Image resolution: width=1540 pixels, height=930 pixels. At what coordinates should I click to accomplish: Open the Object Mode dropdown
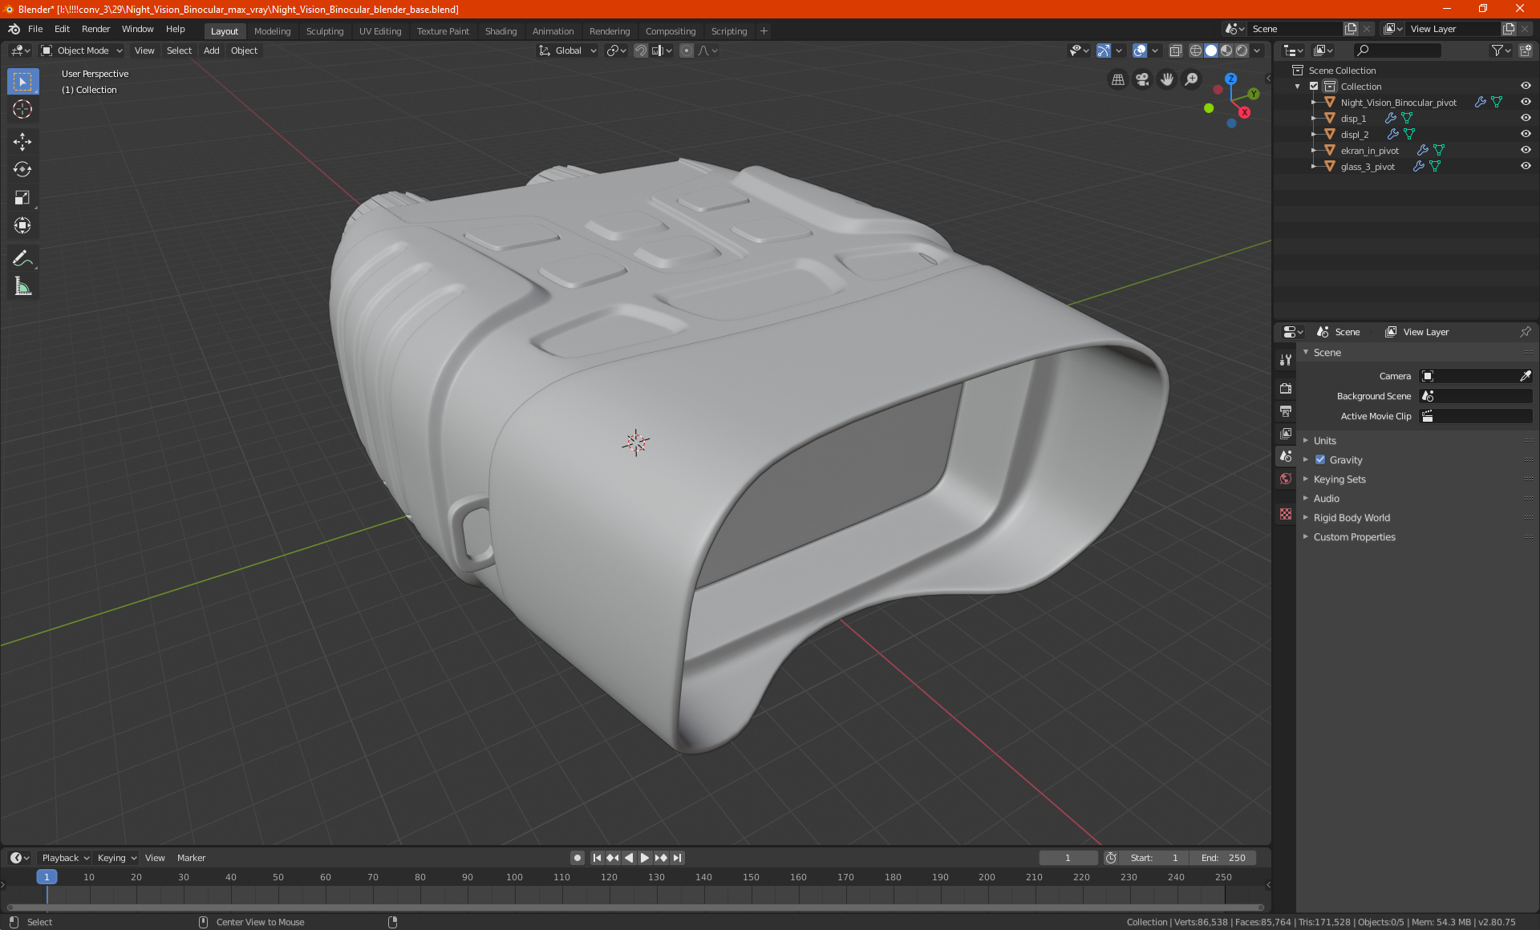pyautogui.click(x=82, y=51)
